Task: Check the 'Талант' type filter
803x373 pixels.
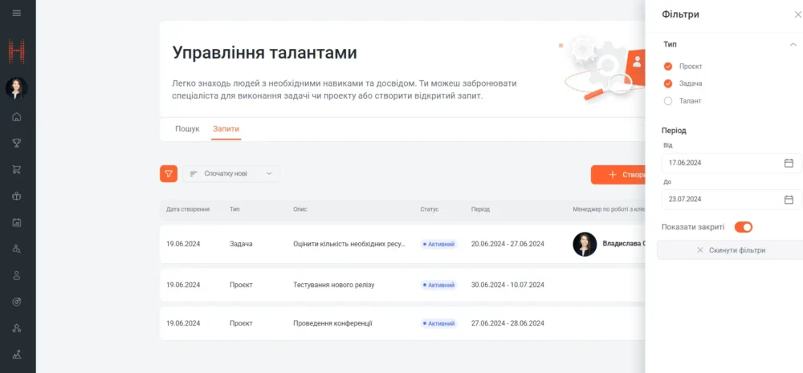Action: point(668,101)
